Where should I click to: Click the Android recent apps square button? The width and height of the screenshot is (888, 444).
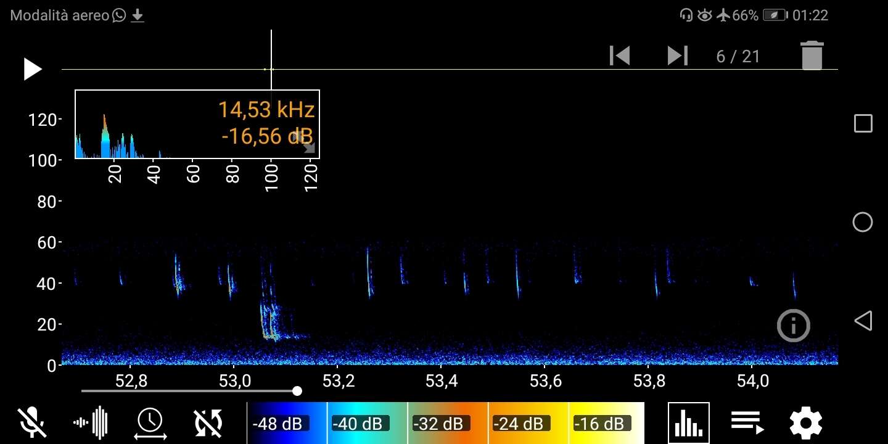863,123
